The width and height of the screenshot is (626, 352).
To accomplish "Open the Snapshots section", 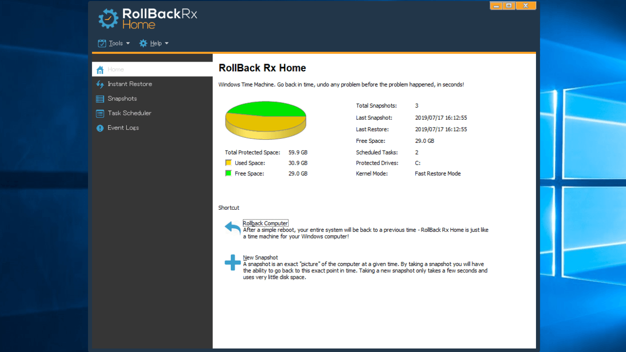I will pos(152,99).
